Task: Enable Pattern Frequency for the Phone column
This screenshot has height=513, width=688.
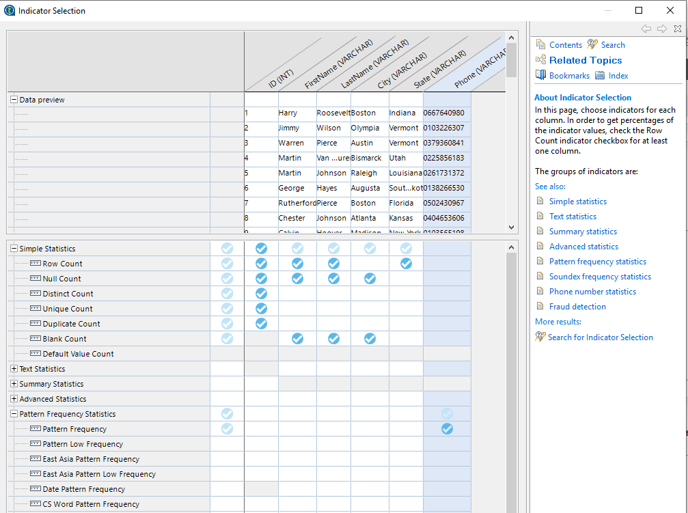Action: point(447,428)
